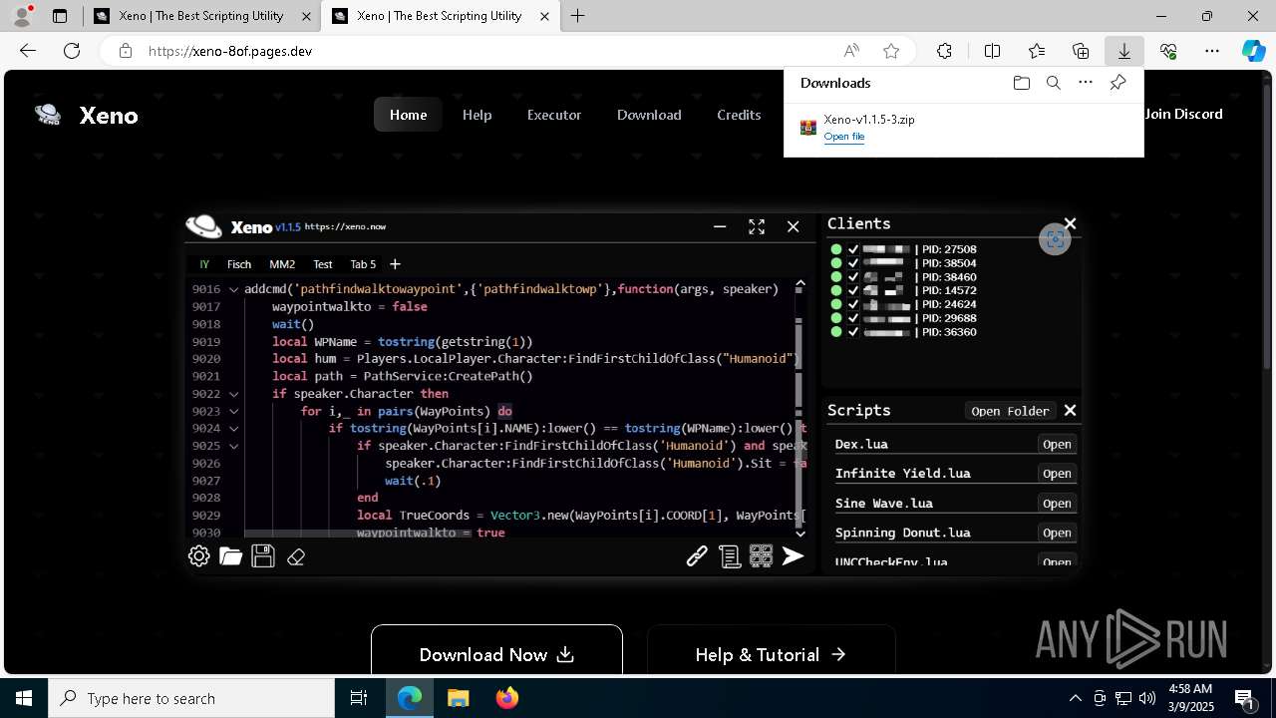The height and width of the screenshot is (718, 1276).
Task: Collapse code fold at line 9023
Action: (234, 411)
